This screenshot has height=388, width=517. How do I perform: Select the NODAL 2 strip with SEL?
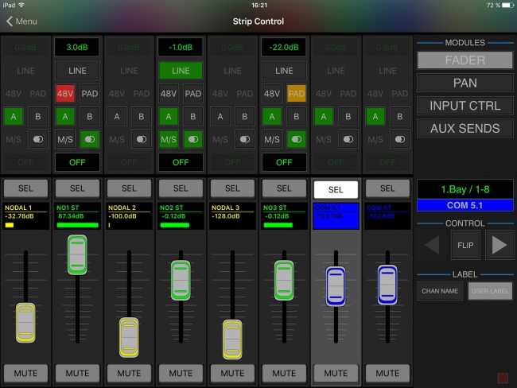129,188
